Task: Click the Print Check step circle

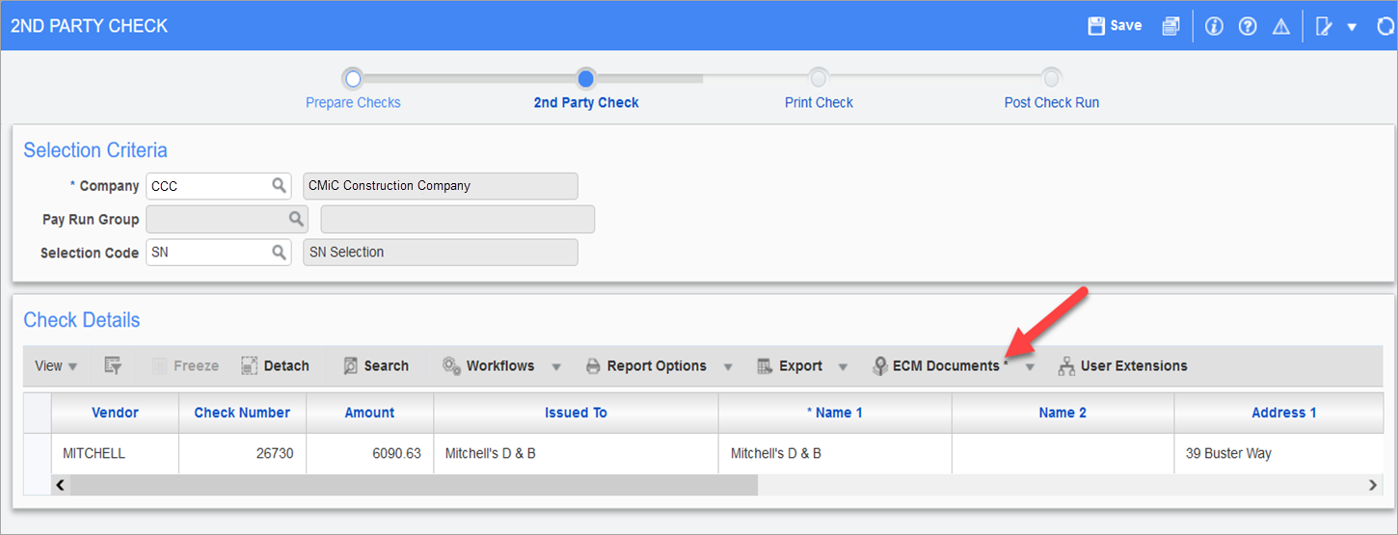Action: coord(819,78)
